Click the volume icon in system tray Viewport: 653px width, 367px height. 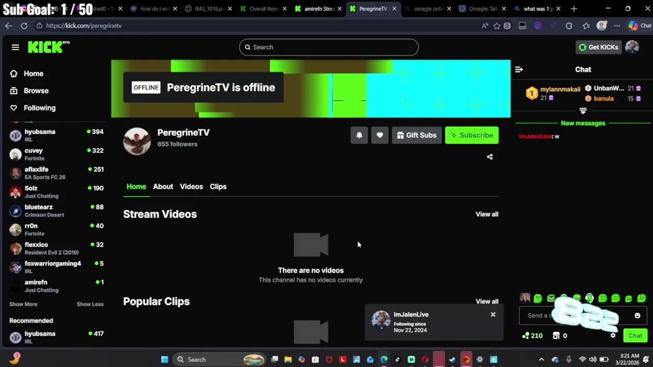coord(593,359)
